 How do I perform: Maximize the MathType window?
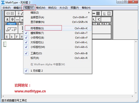tap(125, 2)
